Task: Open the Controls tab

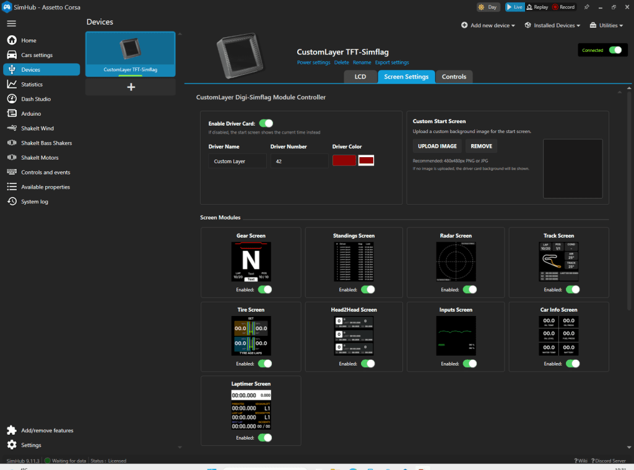Action: 454,76
